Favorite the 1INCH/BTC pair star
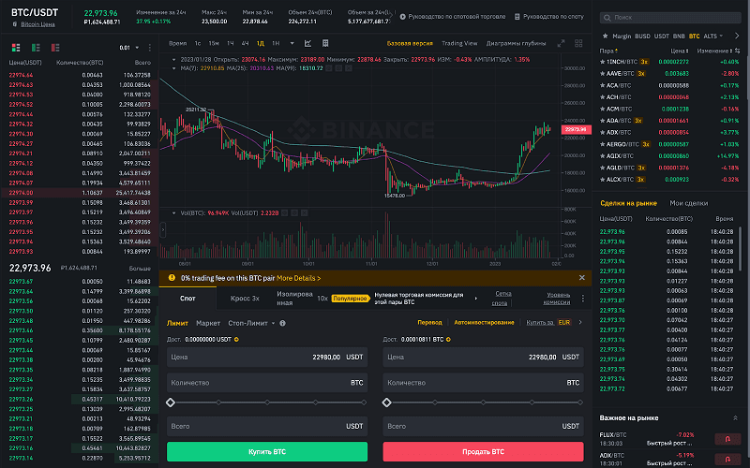The height and width of the screenshot is (468, 750). coord(603,62)
